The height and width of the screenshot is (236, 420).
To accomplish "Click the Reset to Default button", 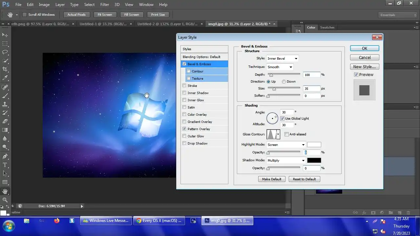I will tap(304, 179).
